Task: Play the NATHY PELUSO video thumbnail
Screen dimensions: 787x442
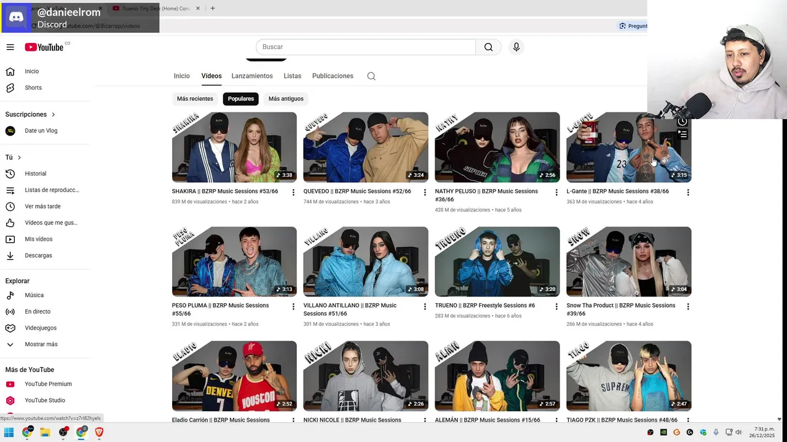Action: (x=497, y=147)
